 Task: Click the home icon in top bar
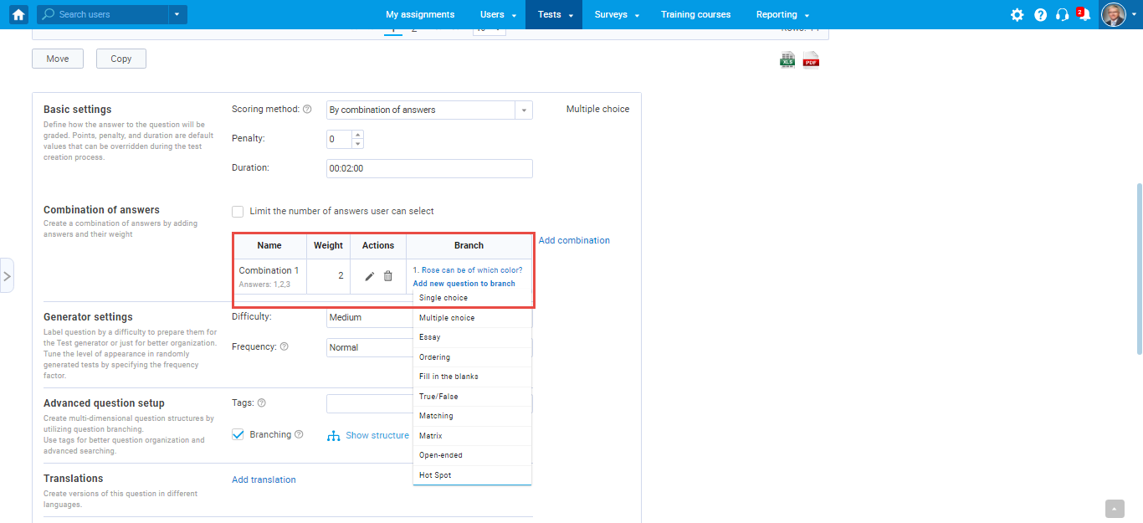(18, 14)
